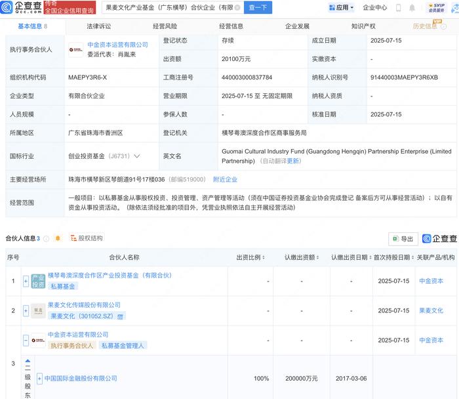The image size is (459, 399).
Task: Click the 全国企业信用查询 red banner
Action: click(x=70, y=8)
